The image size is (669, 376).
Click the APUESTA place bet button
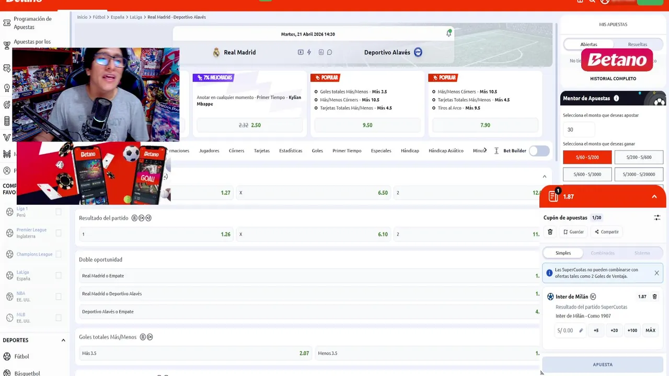[603, 365]
